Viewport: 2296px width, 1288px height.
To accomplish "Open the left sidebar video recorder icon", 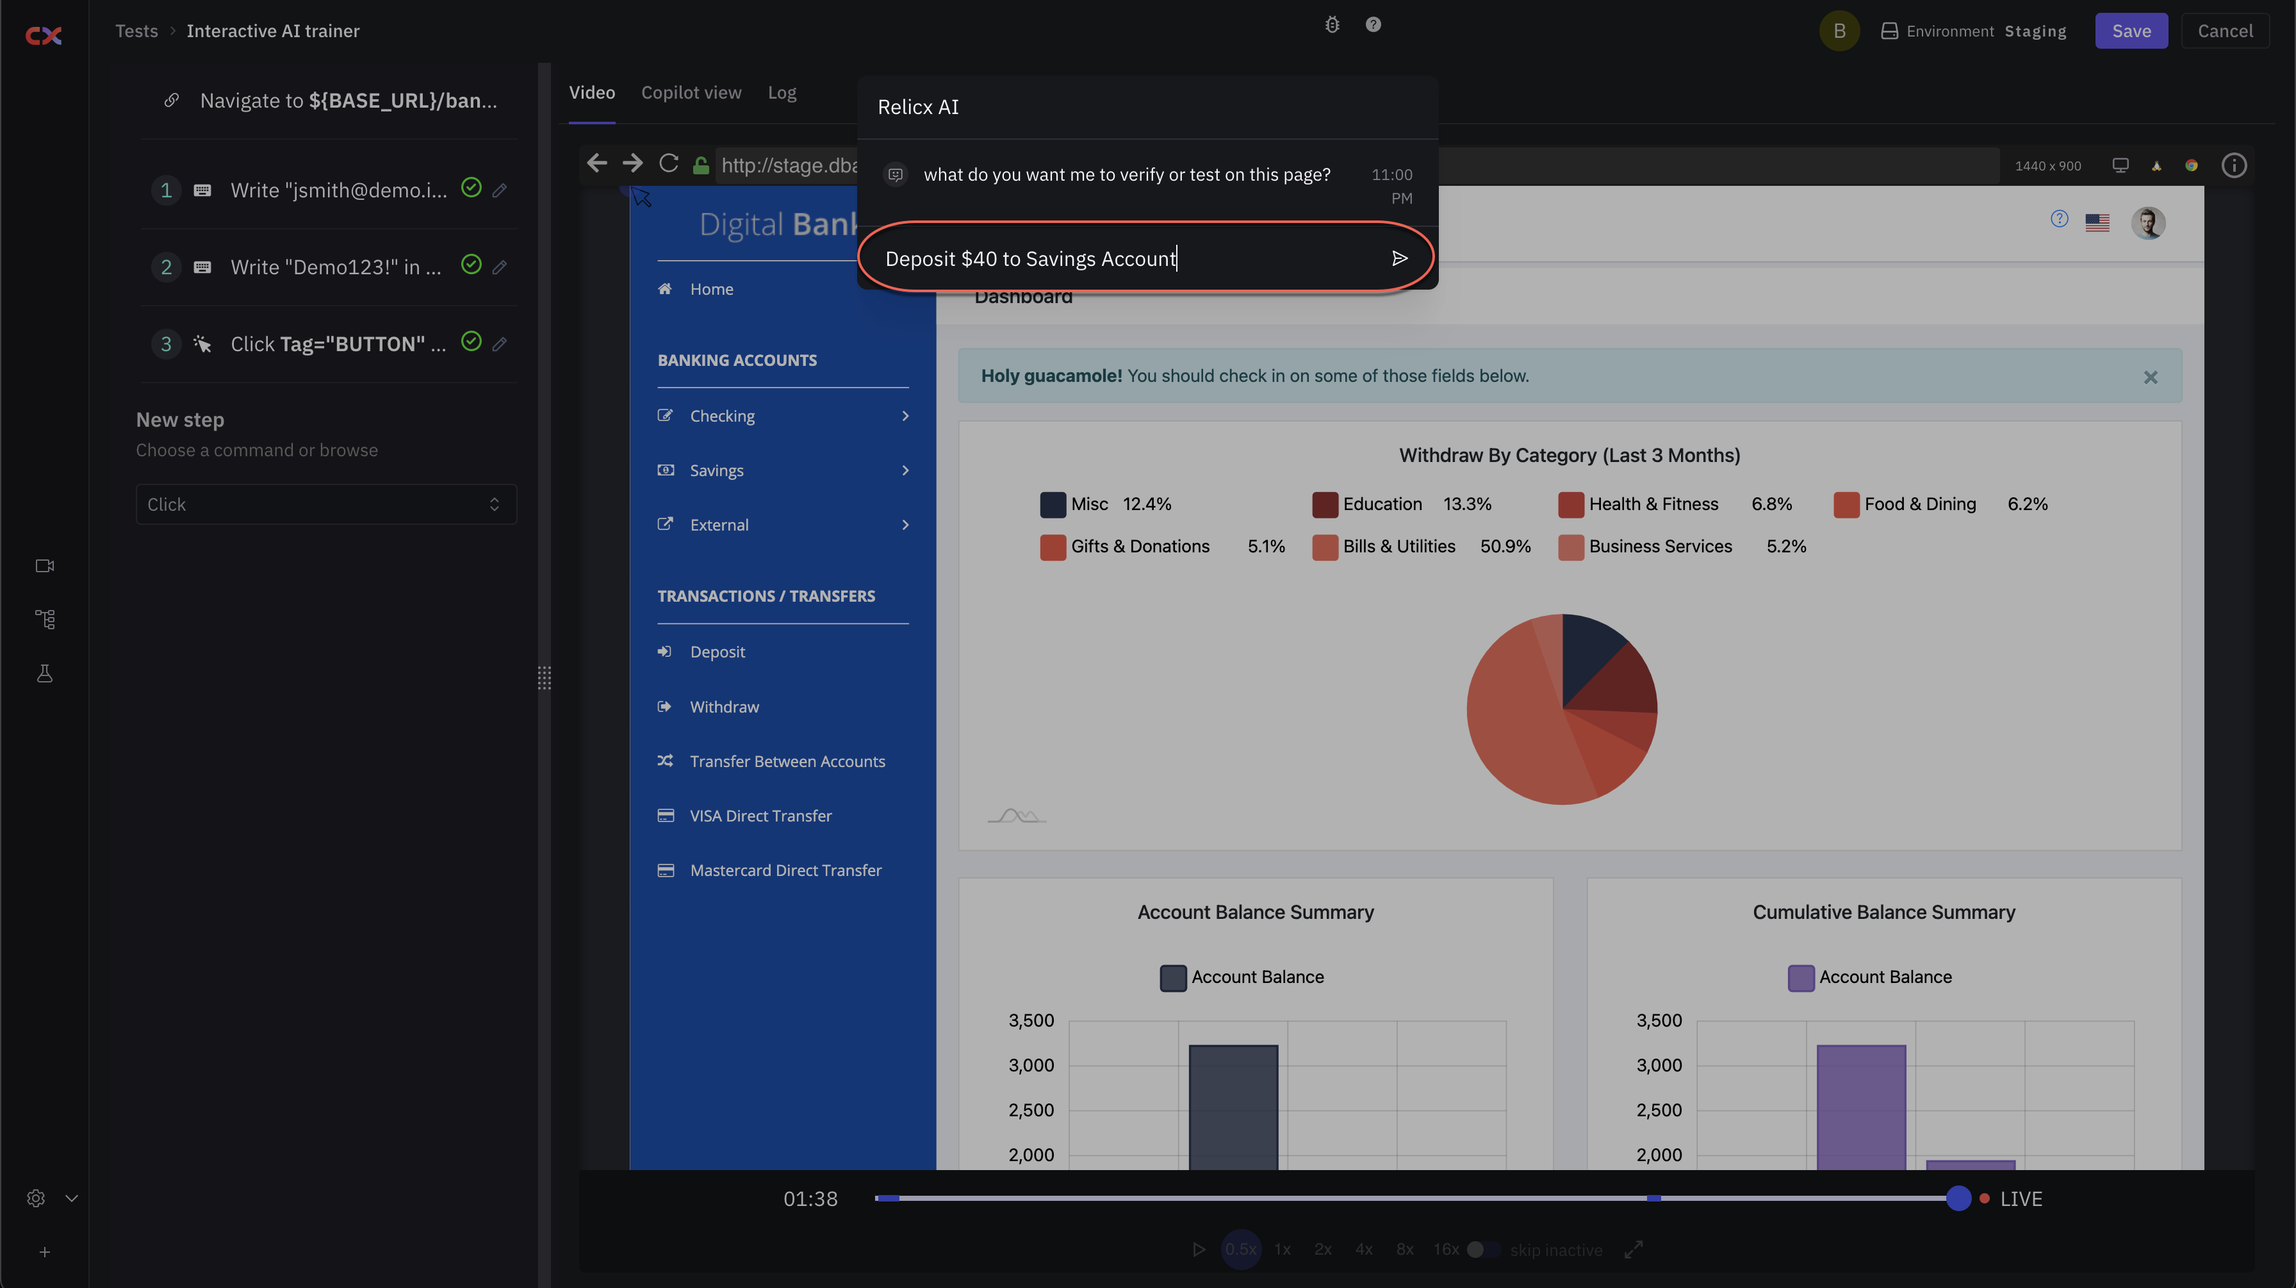I will (x=45, y=566).
